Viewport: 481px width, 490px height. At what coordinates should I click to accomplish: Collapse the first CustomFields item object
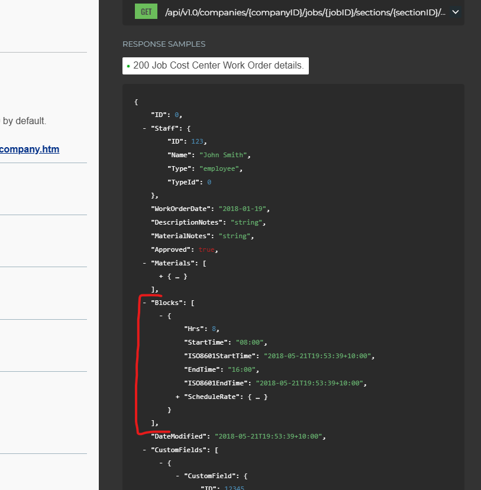coord(161,463)
